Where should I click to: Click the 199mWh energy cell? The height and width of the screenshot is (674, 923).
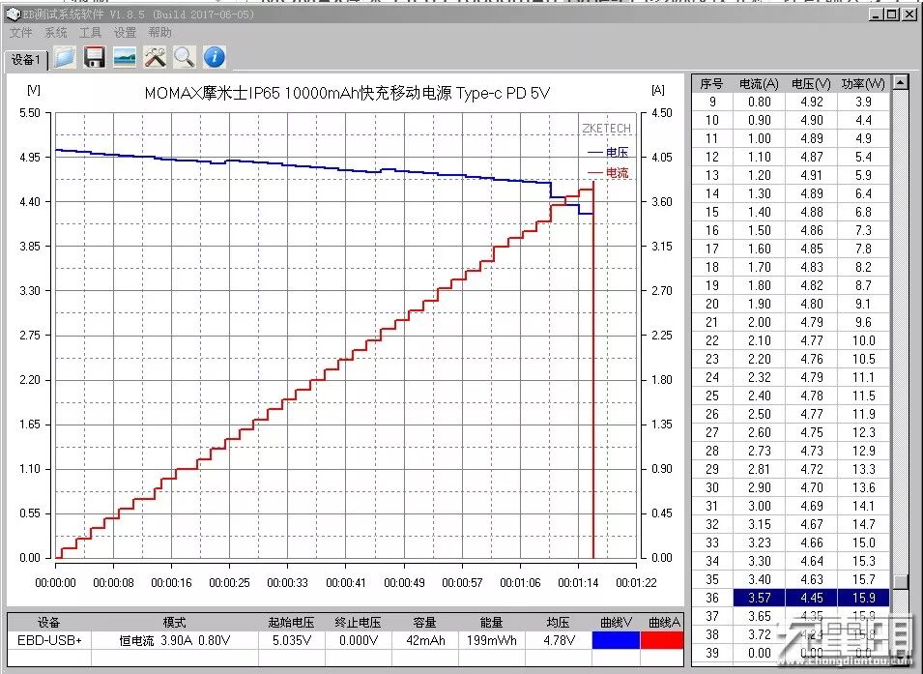coord(492,640)
